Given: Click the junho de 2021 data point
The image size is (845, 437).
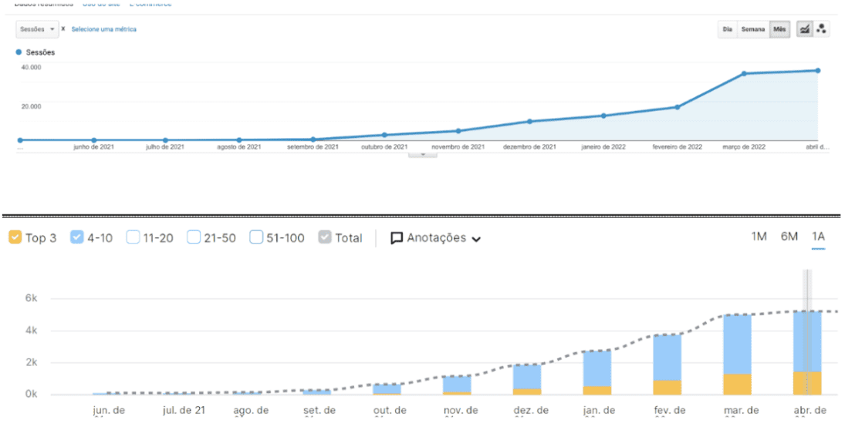Looking at the screenshot, I should pos(94,140).
